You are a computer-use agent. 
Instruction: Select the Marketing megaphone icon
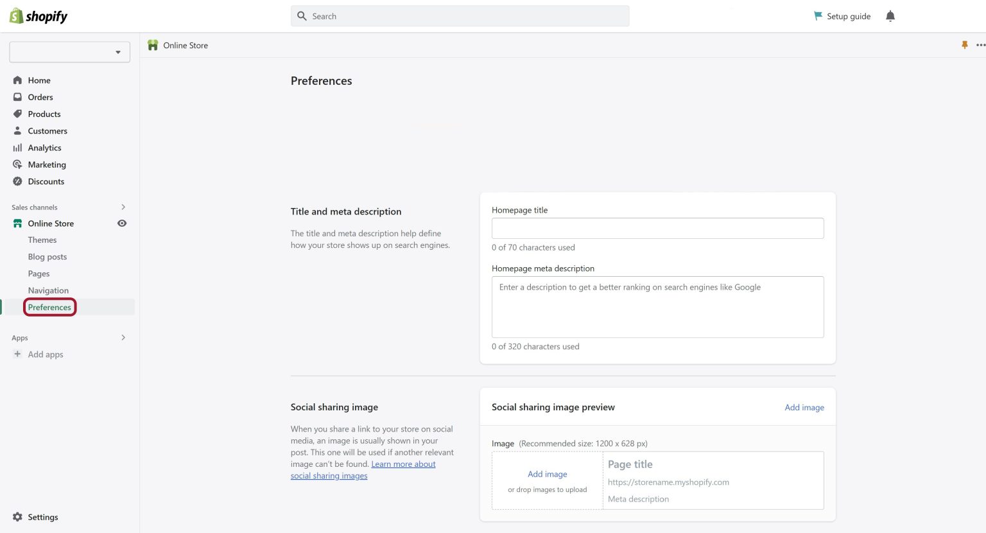[x=17, y=164]
